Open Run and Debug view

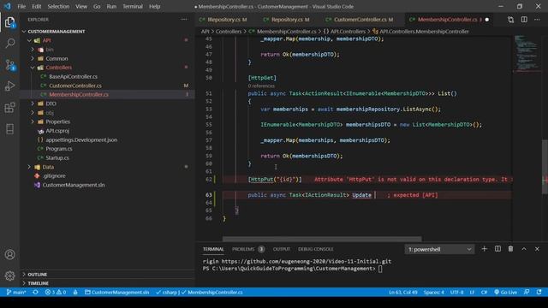coord(9,86)
